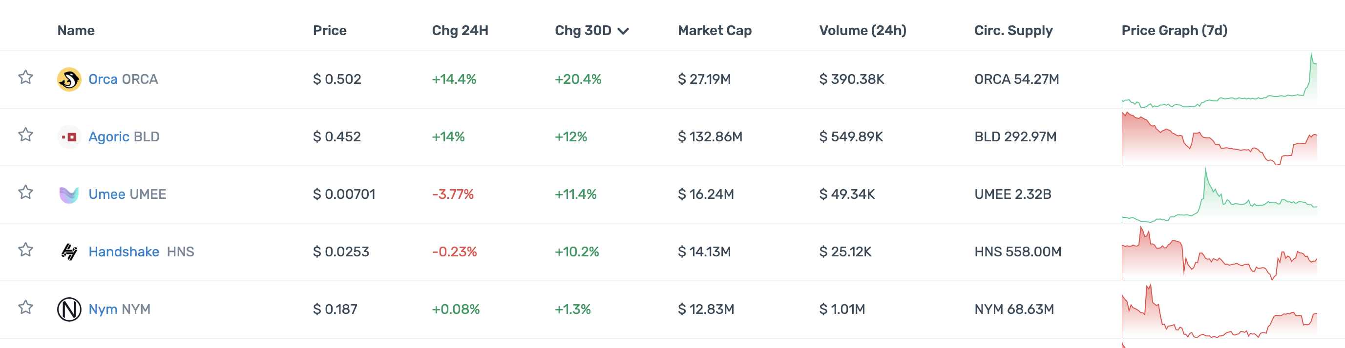Open Umee 7-day price sparkline
The height and width of the screenshot is (348, 1345).
coord(1219,195)
